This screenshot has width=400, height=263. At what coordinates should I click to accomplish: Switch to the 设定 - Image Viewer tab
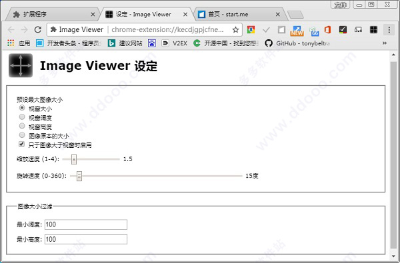pyautogui.click(x=145, y=15)
